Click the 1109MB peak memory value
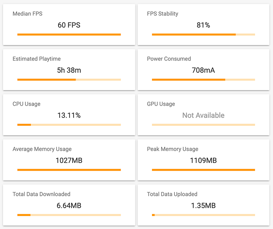 [x=204, y=160]
